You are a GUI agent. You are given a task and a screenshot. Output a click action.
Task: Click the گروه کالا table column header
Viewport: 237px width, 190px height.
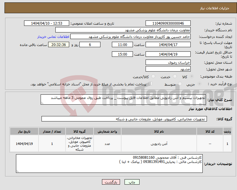coord(79,131)
